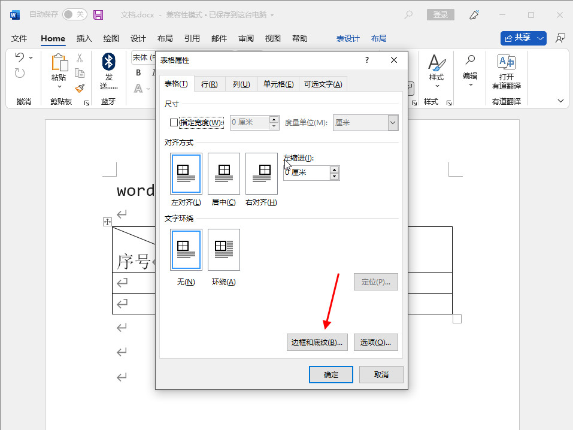Collapse the ribbon with the chevron
The image size is (573, 430).
(560, 101)
